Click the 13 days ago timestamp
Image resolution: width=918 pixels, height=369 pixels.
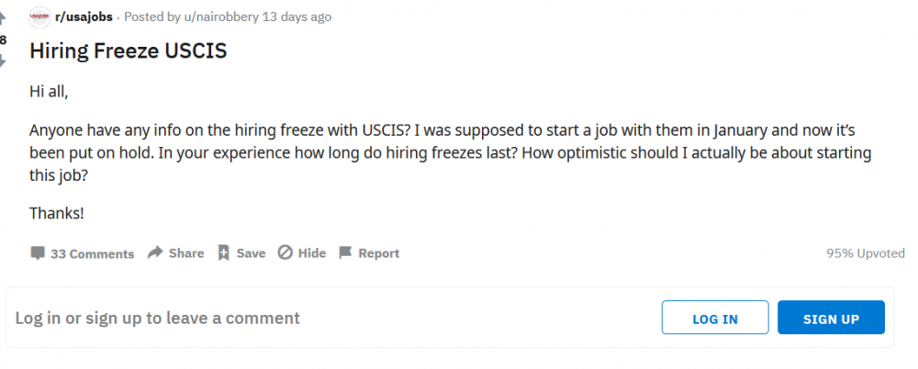click(x=297, y=17)
